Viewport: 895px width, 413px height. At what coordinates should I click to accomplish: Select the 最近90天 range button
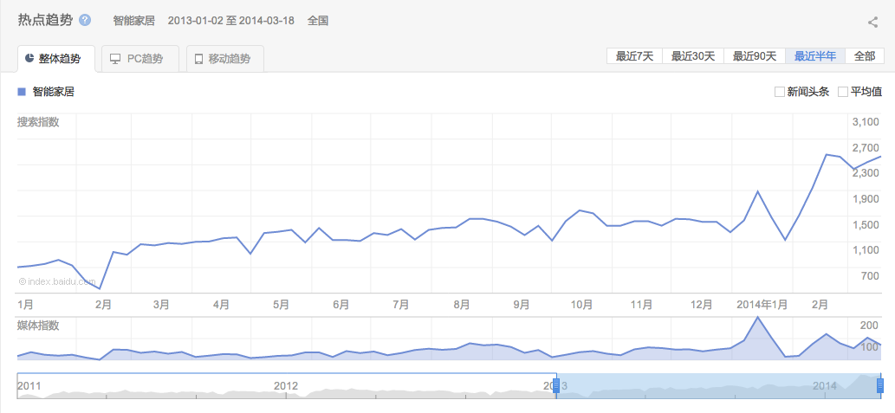[754, 56]
